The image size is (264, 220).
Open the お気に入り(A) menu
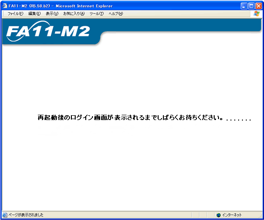pos(74,14)
